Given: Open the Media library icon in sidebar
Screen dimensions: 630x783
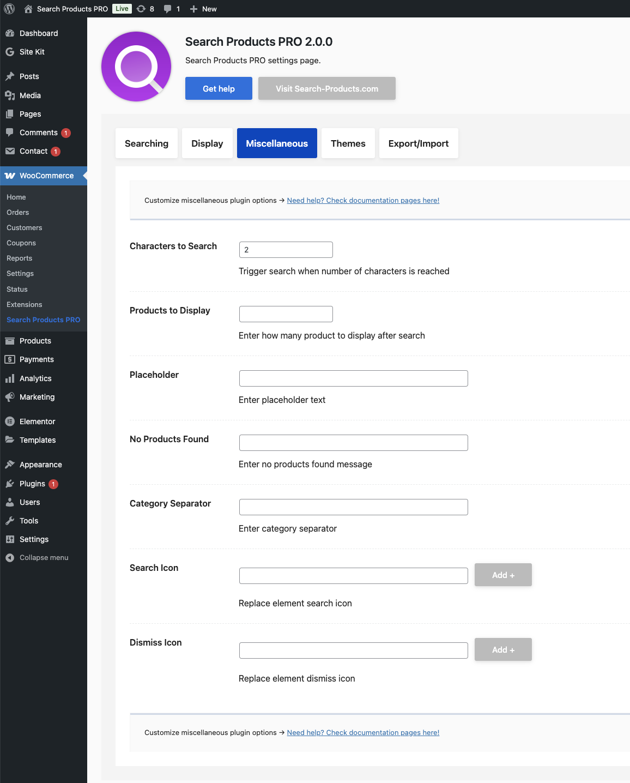Looking at the screenshot, I should point(10,95).
